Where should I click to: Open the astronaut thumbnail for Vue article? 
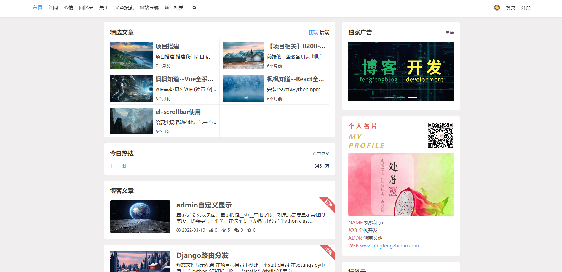pyautogui.click(x=131, y=88)
